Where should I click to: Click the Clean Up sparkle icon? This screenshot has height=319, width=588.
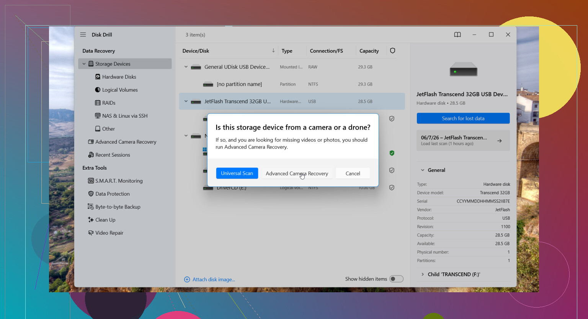pyautogui.click(x=91, y=220)
